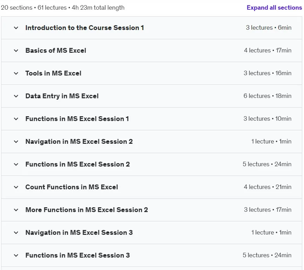This screenshot has height=270, width=304.
Task: Expand chevron beside Functions in MS Excel Session 3
Action: [16, 255]
